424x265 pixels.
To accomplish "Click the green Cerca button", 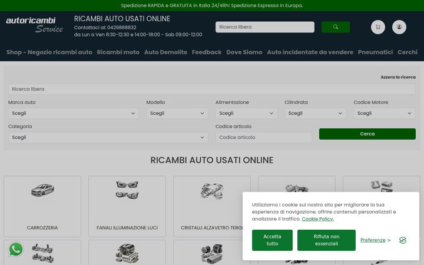I will tap(367, 134).
